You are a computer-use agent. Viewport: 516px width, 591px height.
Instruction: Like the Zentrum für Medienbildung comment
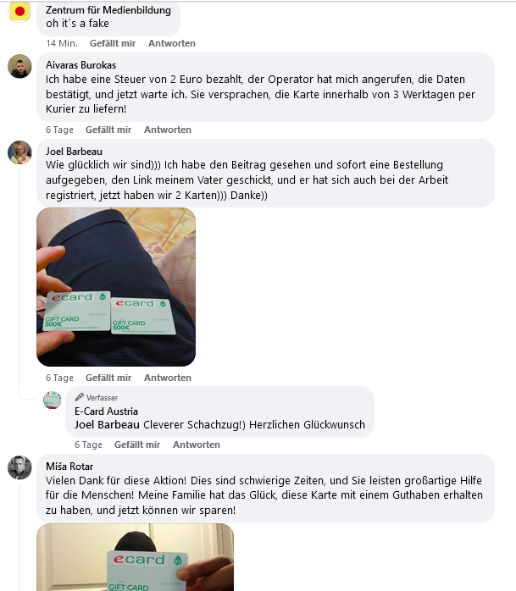113,43
